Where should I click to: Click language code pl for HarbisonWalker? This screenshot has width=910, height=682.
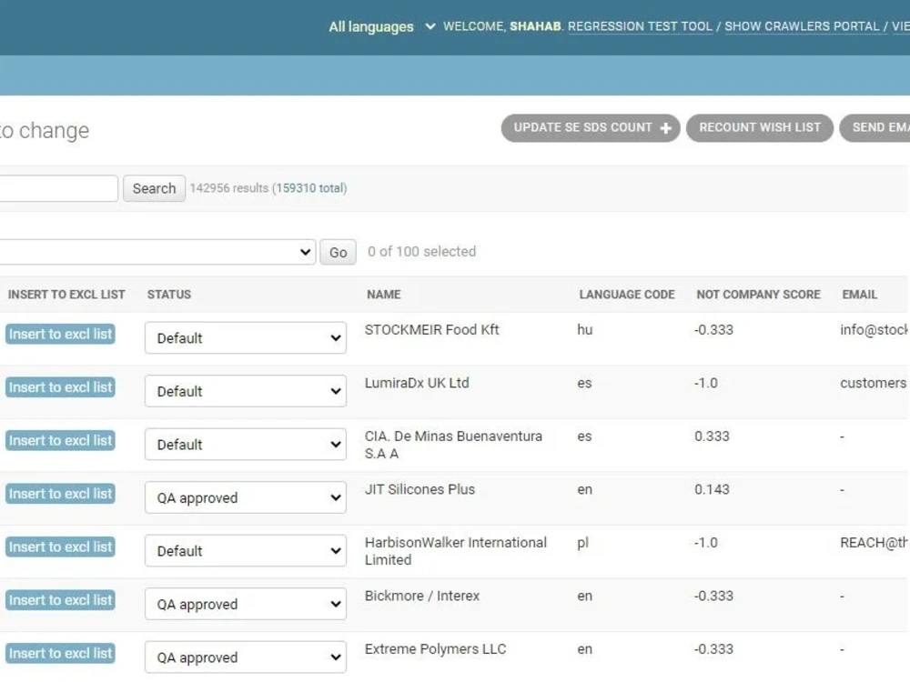tap(582, 543)
